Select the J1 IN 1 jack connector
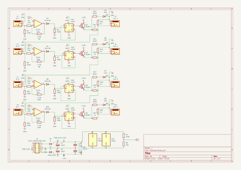This screenshot has width=241, height=170. tap(17, 24)
